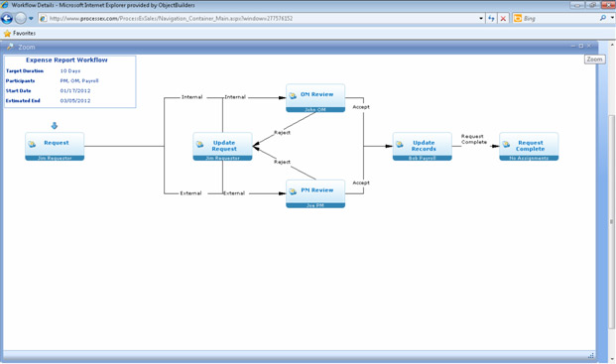Expand the address bar history dropdown

pyautogui.click(x=481, y=19)
